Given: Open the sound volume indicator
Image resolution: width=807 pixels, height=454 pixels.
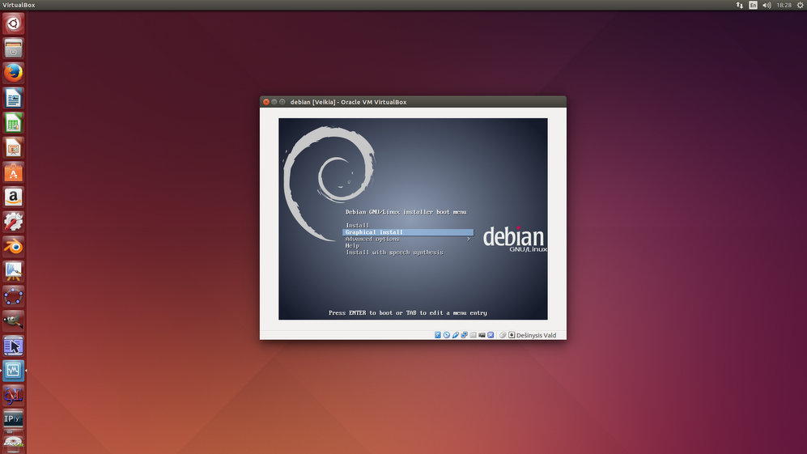Looking at the screenshot, I should point(767,5).
